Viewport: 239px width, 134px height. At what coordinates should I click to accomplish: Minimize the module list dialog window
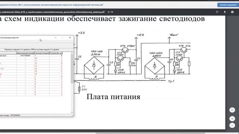pos(56,38)
